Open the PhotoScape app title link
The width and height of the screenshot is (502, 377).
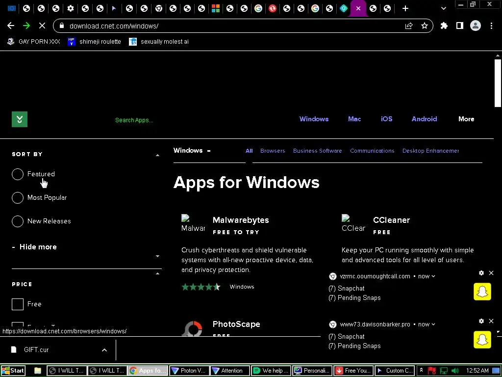pos(236,324)
